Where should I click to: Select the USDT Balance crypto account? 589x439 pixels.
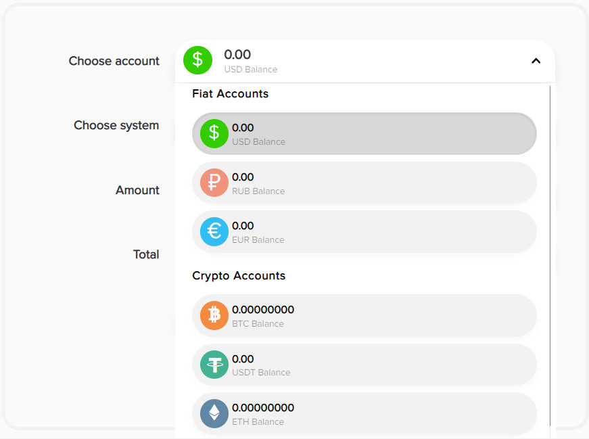364,365
